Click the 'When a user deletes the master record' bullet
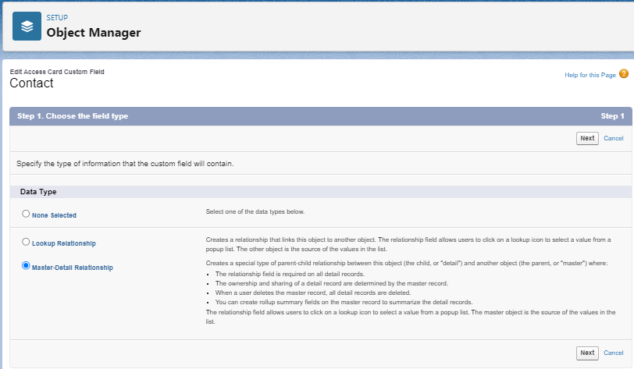 (313, 293)
